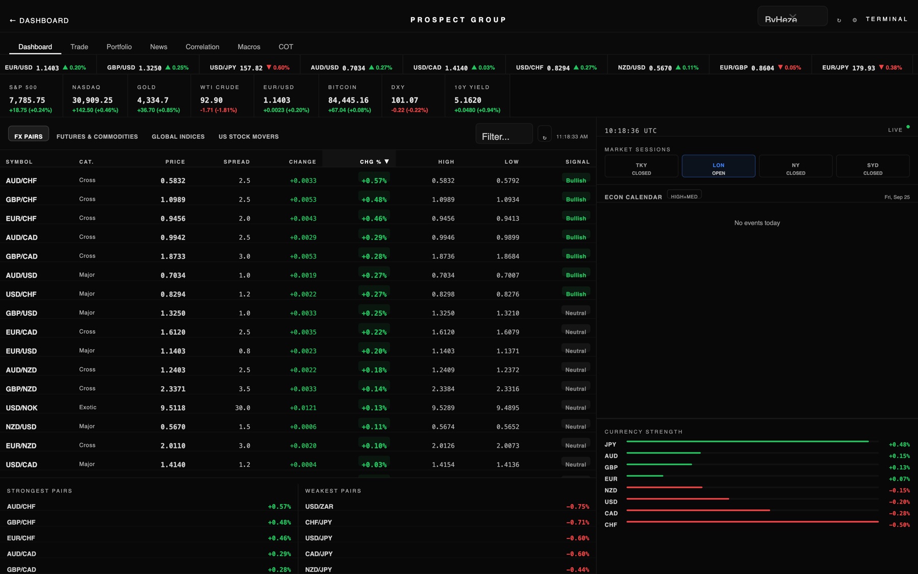View US Stock Movers
The width and height of the screenshot is (918, 574).
coord(248,136)
